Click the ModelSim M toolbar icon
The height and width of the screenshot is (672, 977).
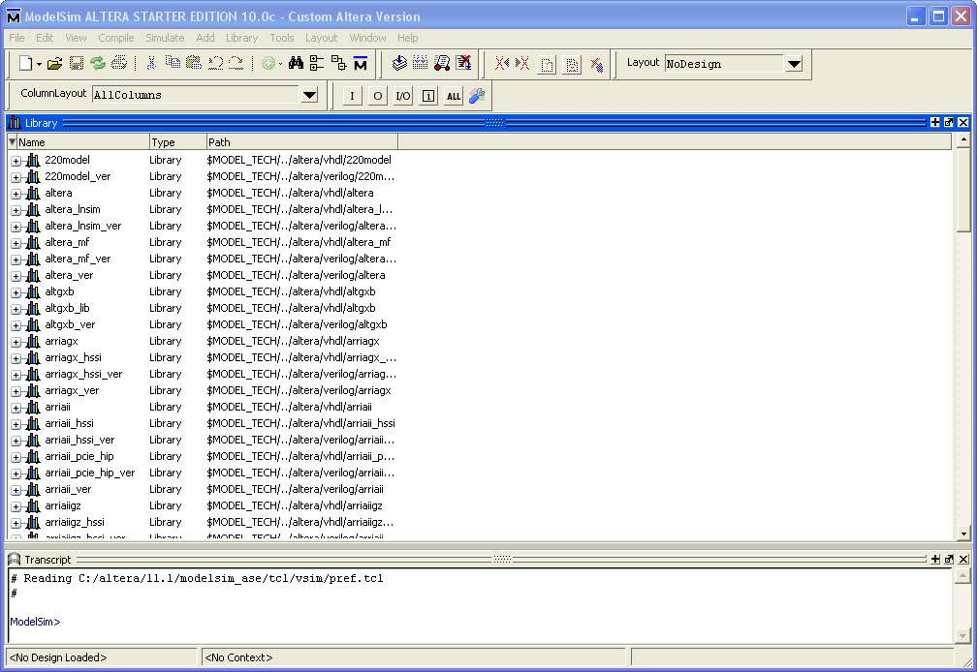[361, 64]
